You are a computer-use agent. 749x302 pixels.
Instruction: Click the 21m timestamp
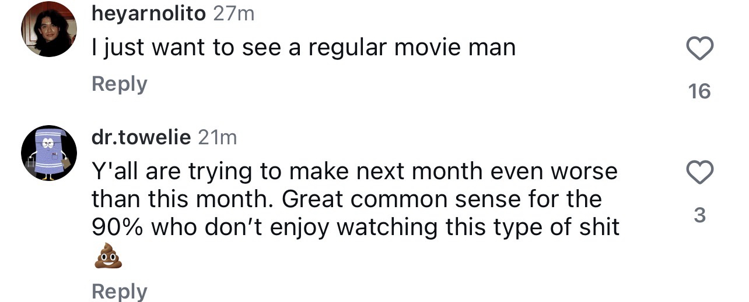point(218,137)
